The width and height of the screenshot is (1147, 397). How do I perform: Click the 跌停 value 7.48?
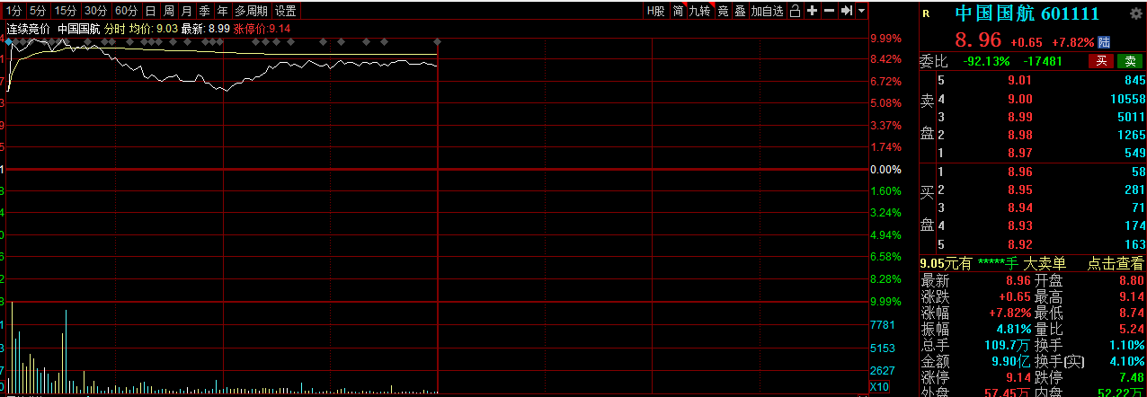point(1132,377)
